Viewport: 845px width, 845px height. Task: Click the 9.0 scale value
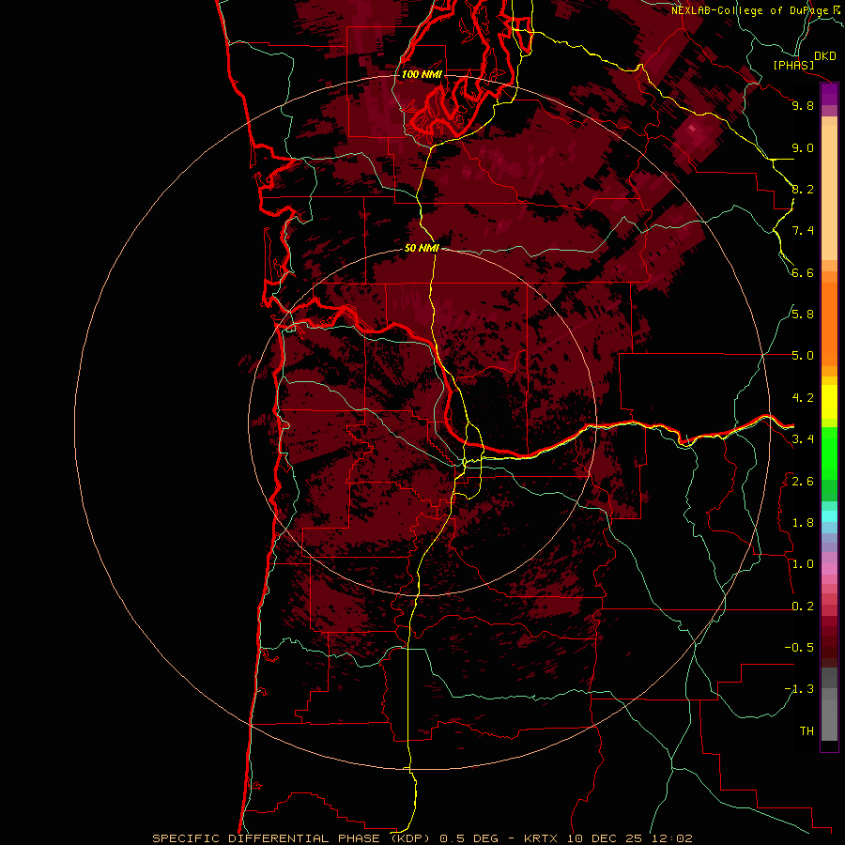click(x=803, y=147)
